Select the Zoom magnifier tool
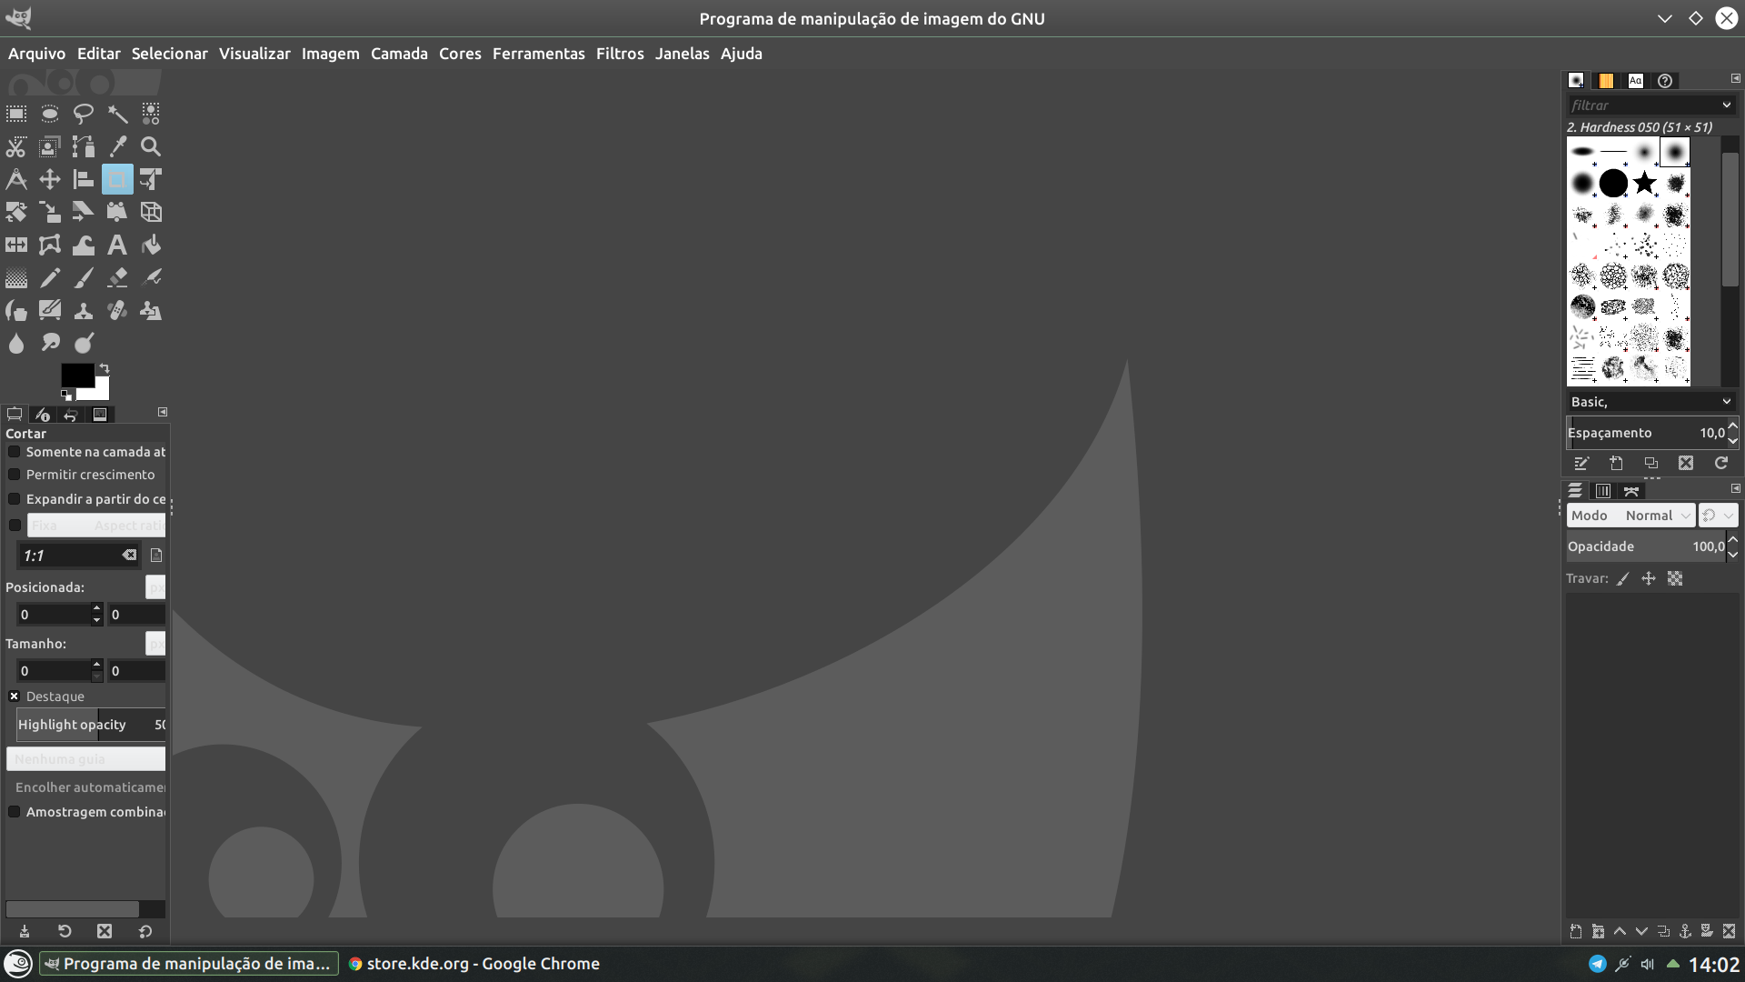Image resolution: width=1745 pixels, height=982 pixels. 151,146
